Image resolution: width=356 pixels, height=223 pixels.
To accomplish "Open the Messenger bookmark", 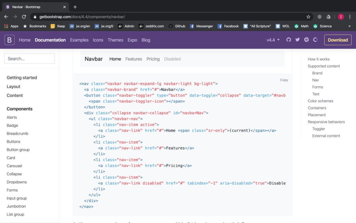I will click(201, 26).
